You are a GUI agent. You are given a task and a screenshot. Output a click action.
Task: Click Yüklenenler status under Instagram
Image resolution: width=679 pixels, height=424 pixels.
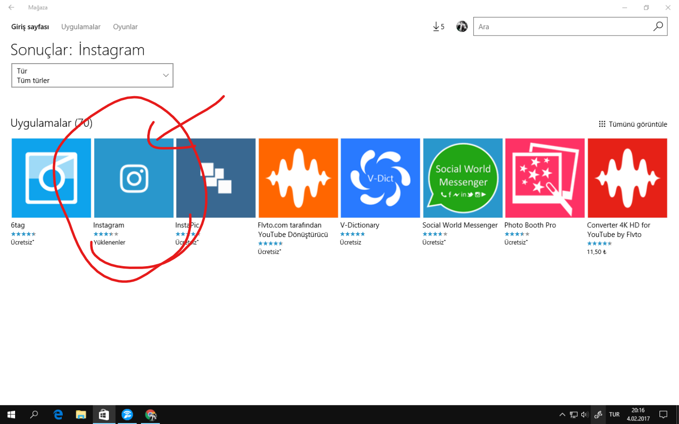coord(109,242)
